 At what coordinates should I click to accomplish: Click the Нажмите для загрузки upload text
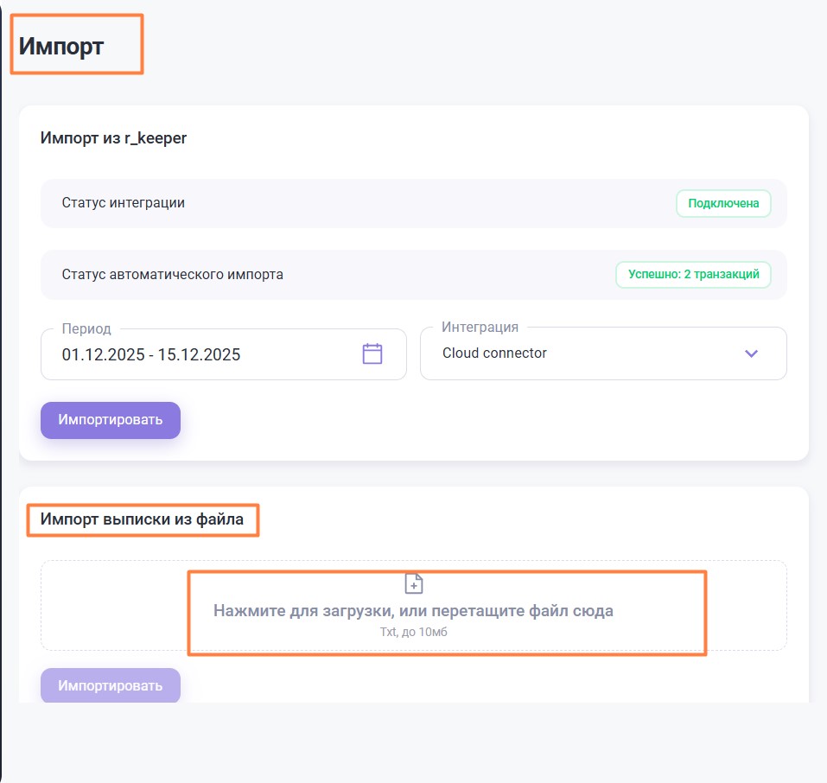(413, 611)
